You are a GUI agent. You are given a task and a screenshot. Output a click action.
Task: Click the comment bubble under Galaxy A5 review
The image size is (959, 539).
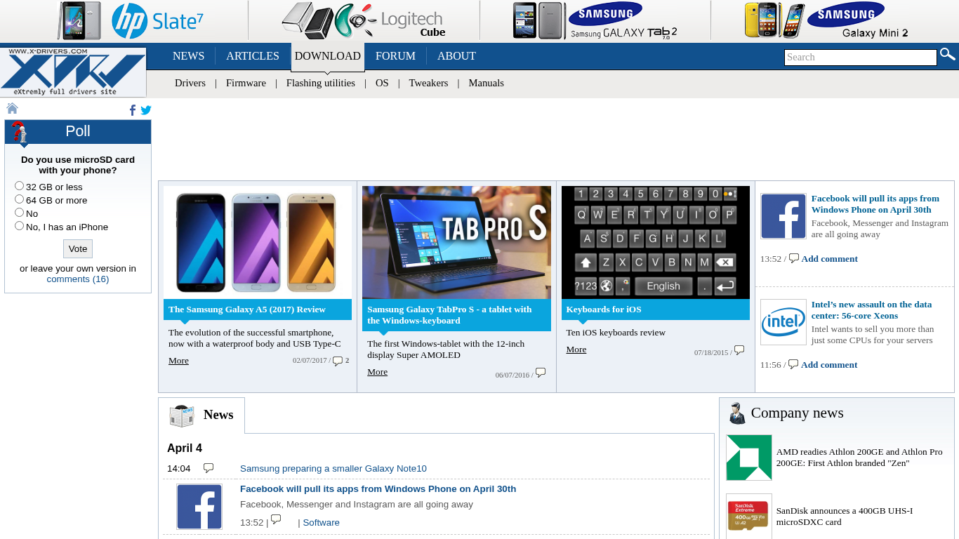338,361
